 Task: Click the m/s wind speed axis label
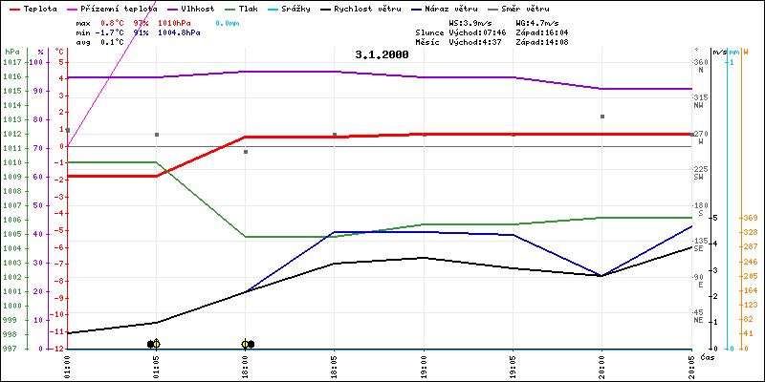tap(719, 52)
